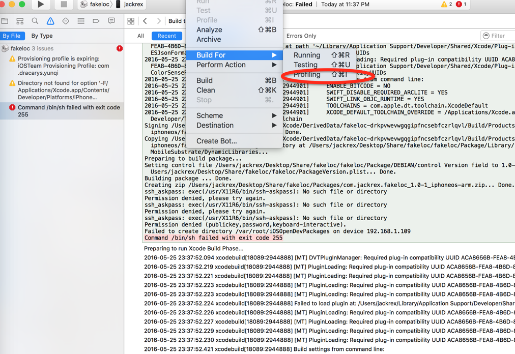515x354 pixels.
Task: Choose Profiling from Build For submenu
Action: (307, 75)
